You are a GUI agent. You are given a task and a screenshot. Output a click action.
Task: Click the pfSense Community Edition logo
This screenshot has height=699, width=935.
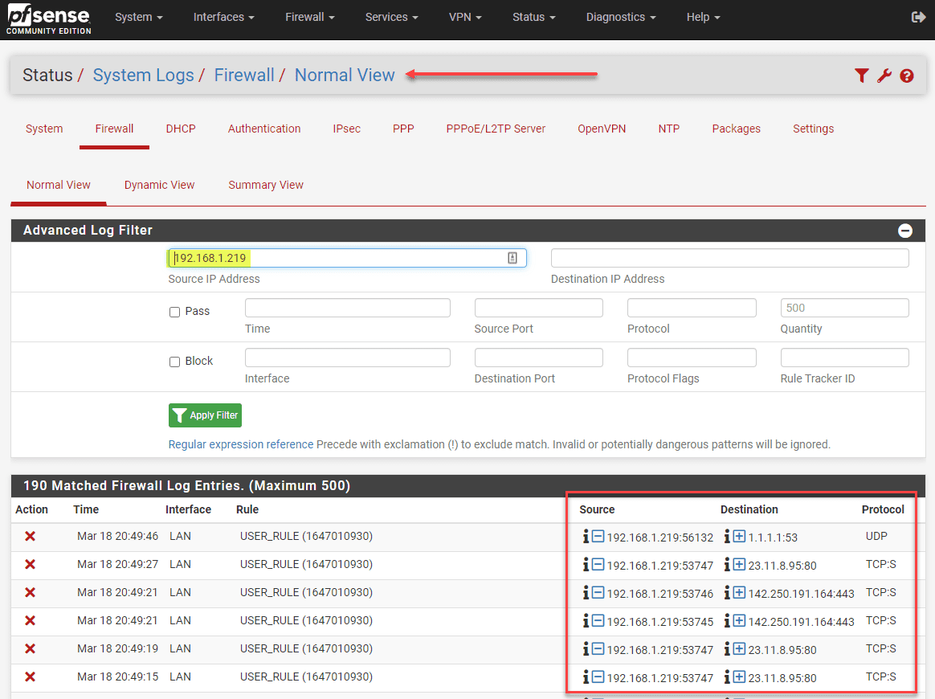(48, 19)
